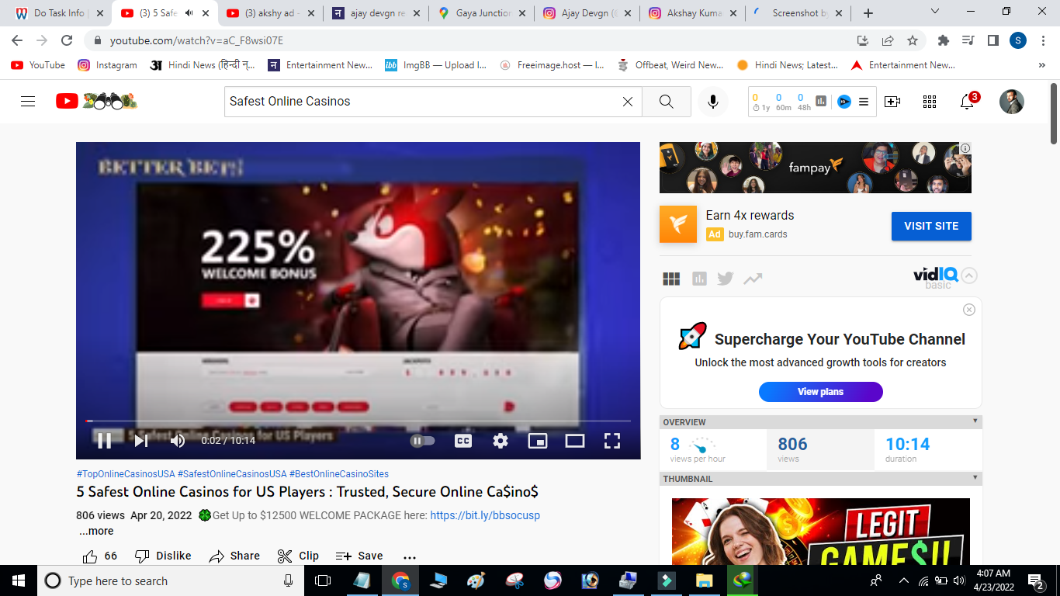The height and width of the screenshot is (596, 1060).
Task: Open player settings gear
Action: click(x=501, y=441)
